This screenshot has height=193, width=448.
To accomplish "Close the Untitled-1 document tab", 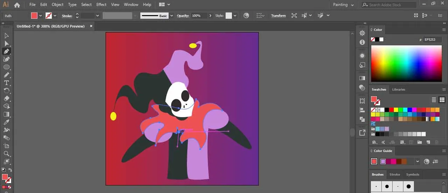I will coord(91,26).
